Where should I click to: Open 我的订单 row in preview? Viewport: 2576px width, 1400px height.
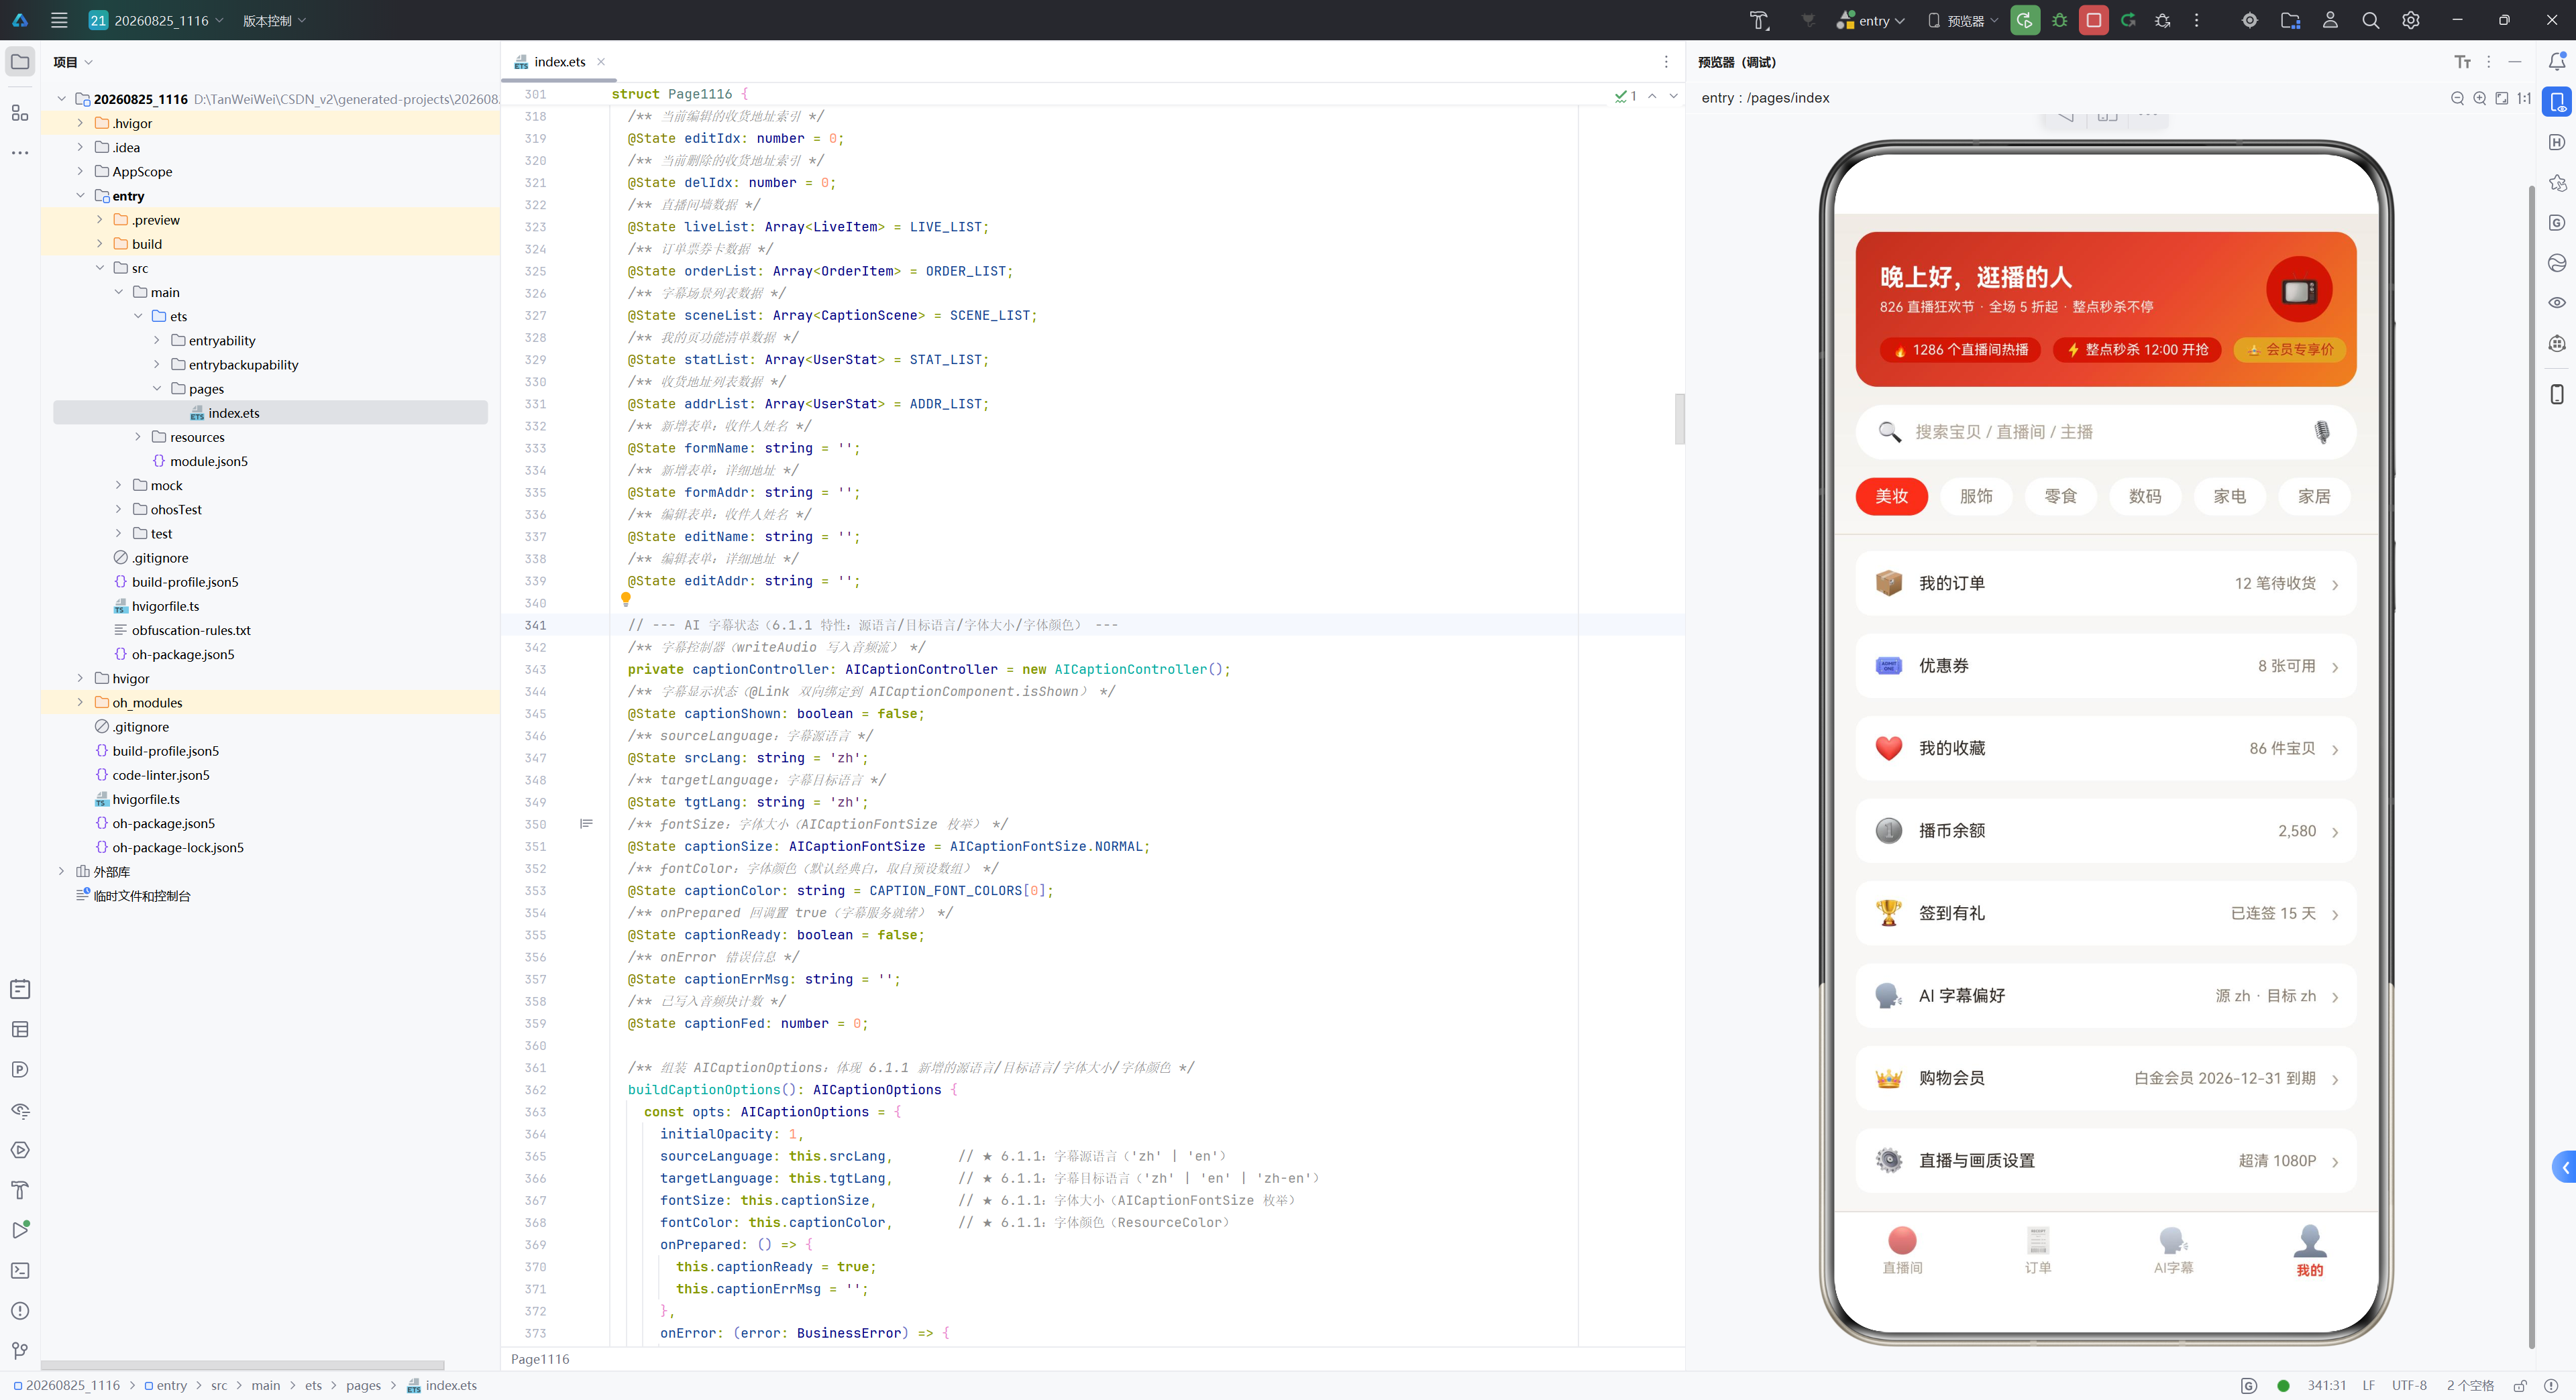click(2106, 583)
